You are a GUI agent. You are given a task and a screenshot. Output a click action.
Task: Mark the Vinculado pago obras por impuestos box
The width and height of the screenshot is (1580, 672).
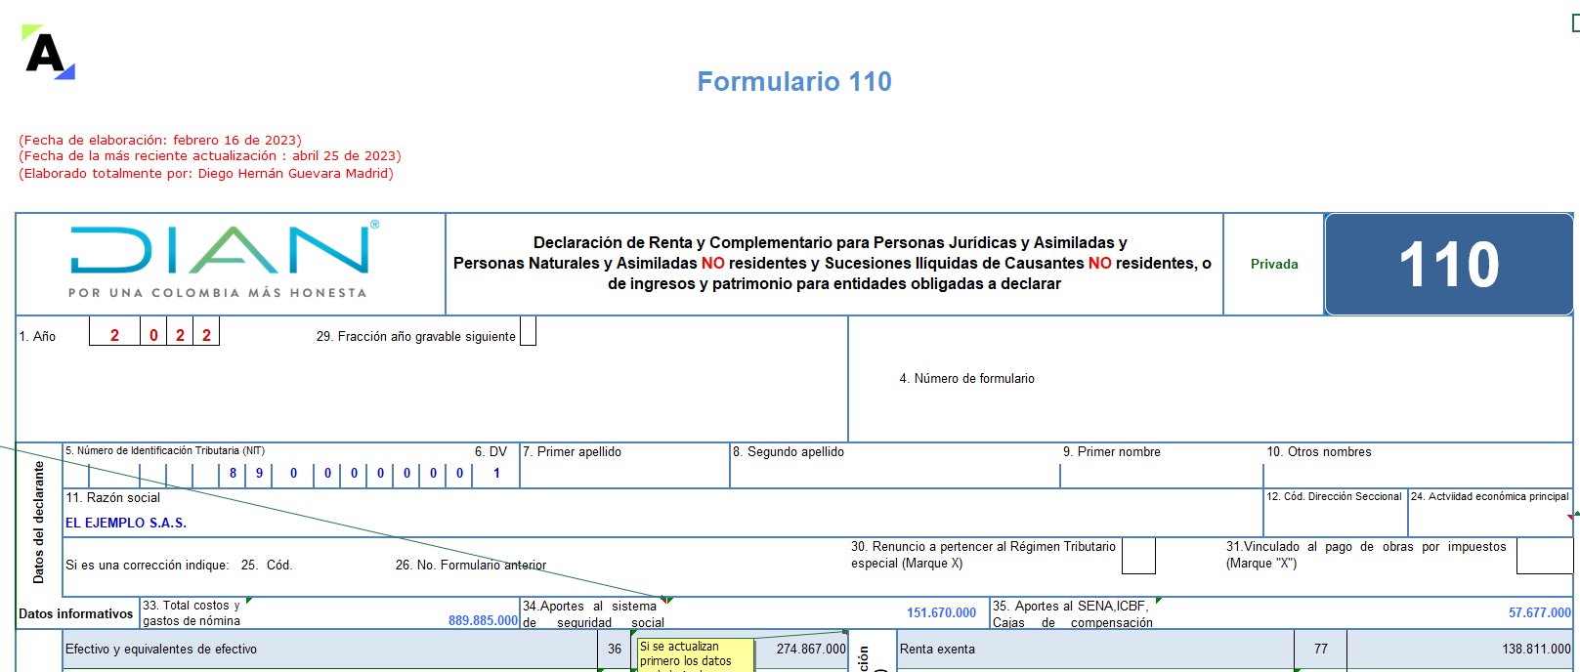click(x=1544, y=555)
